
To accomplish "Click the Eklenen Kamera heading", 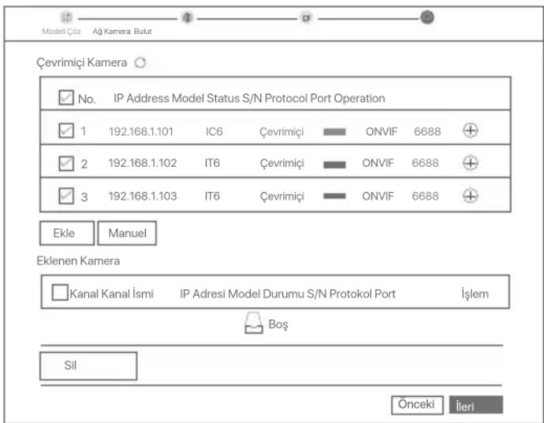I will (78, 261).
